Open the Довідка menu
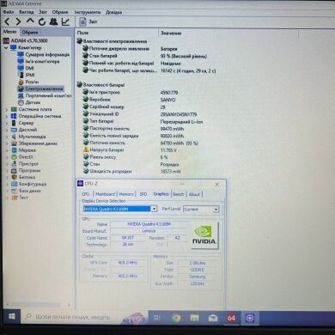 (113, 12)
